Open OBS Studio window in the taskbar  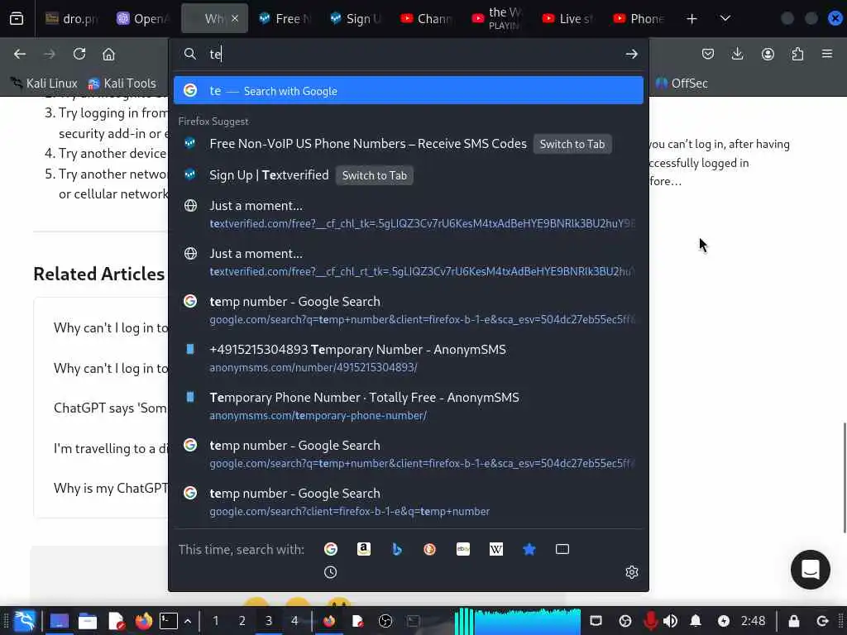[385, 621]
